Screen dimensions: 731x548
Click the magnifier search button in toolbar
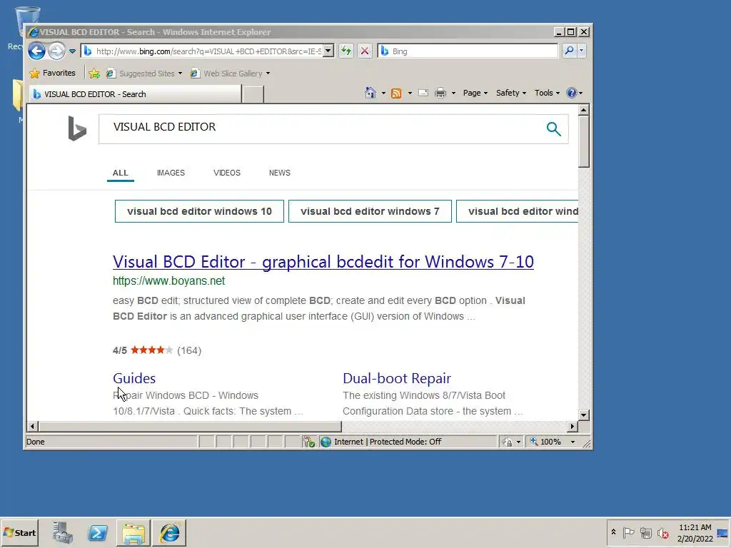[x=569, y=51]
